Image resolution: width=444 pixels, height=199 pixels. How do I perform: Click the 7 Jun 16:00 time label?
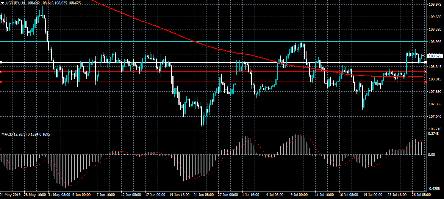pyautogui.click(x=106, y=195)
